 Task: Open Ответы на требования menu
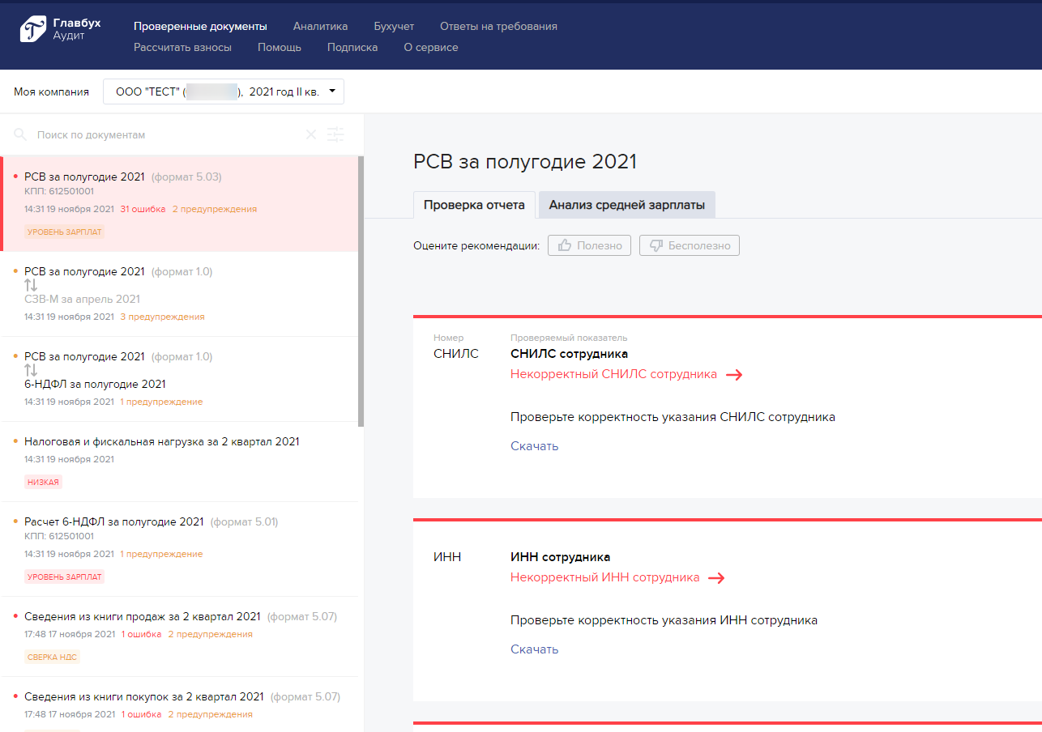pos(498,26)
